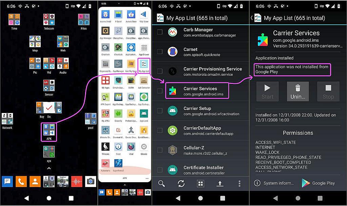The height and width of the screenshot is (206, 347).
Task: Open the APK Export app icon
Action: click(x=106, y=97)
